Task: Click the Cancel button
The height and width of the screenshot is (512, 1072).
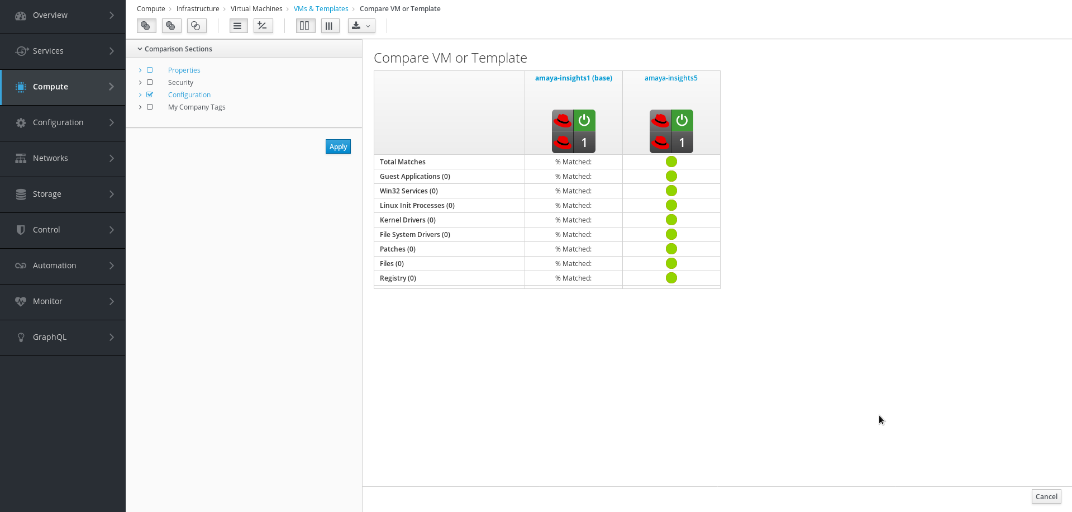Action: click(1046, 496)
